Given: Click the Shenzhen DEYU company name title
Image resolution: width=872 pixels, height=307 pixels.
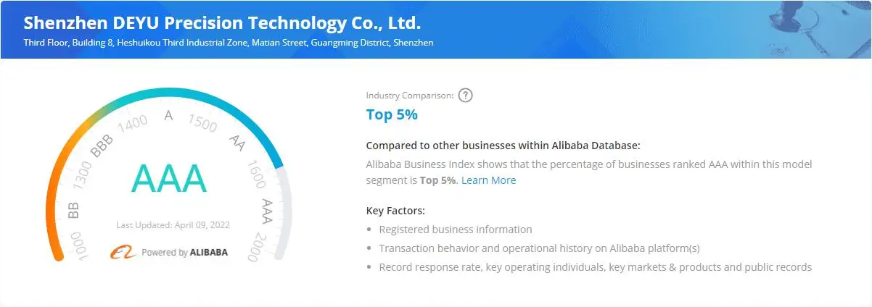Looking at the screenshot, I should [222, 22].
